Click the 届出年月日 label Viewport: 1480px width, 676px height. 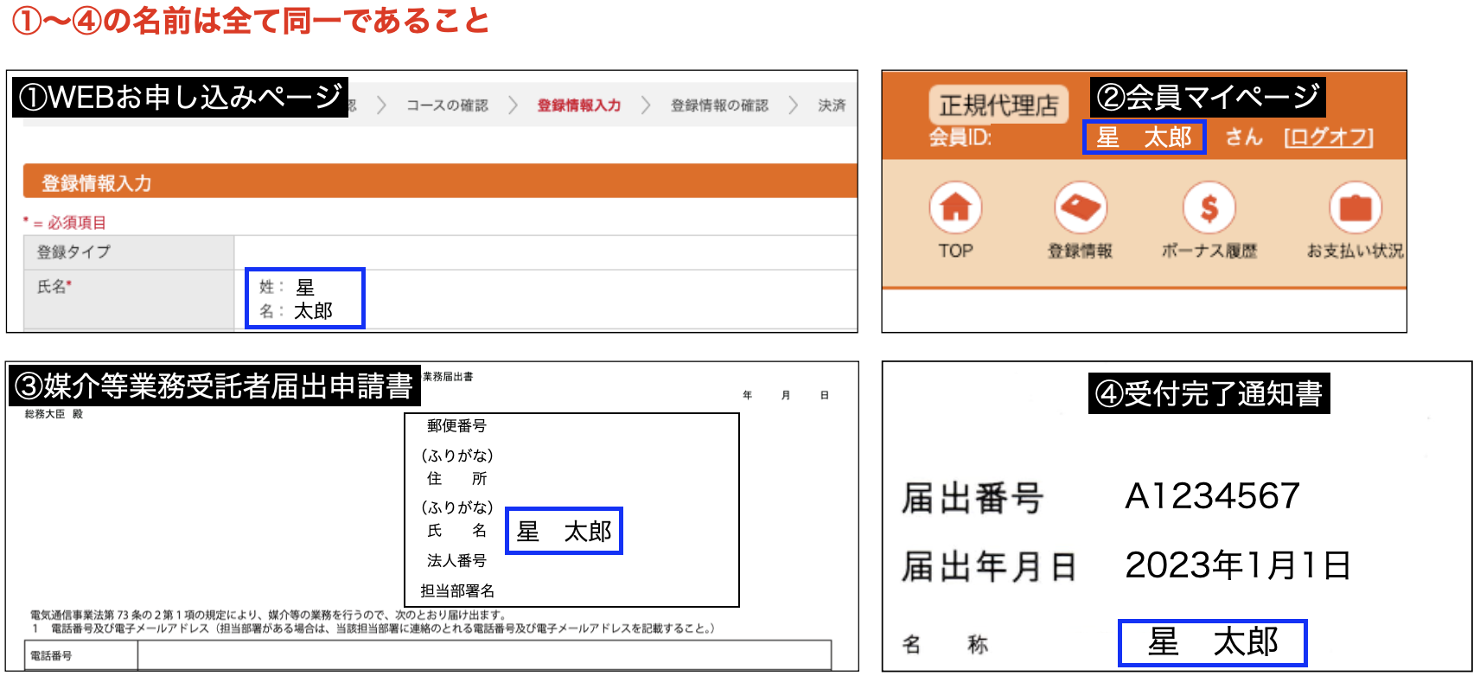coord(989,567)
